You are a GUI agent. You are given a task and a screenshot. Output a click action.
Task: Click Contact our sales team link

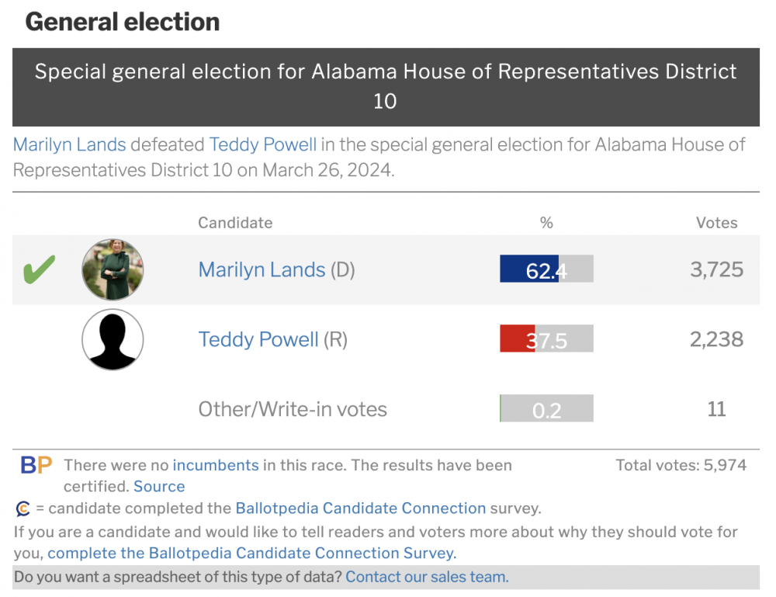point(427,577)
